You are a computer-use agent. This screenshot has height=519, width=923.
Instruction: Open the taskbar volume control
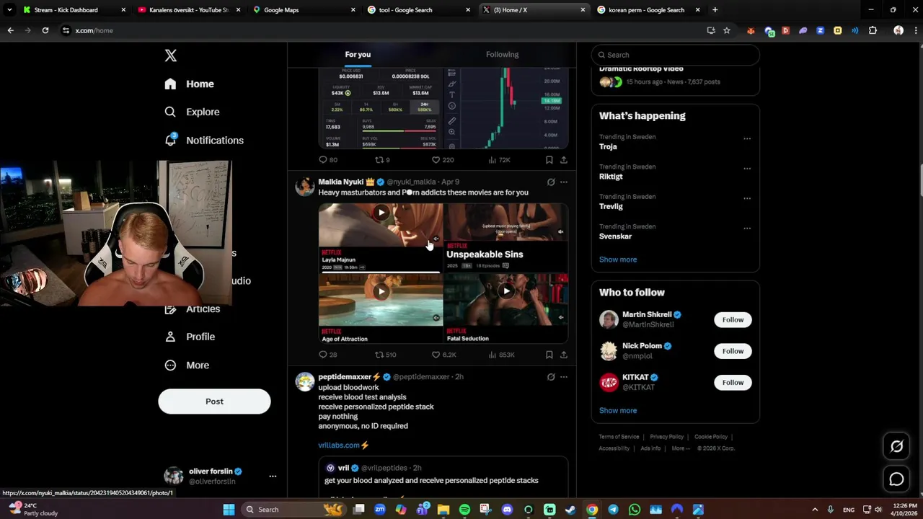(878, 510)
